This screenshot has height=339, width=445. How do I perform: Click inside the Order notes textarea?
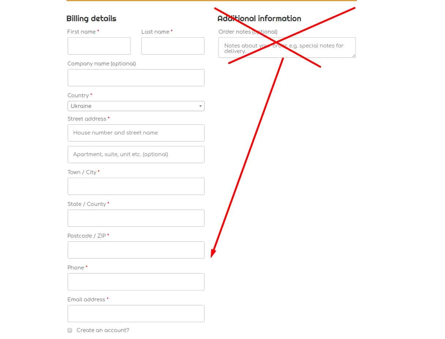(x=287, y=48)
